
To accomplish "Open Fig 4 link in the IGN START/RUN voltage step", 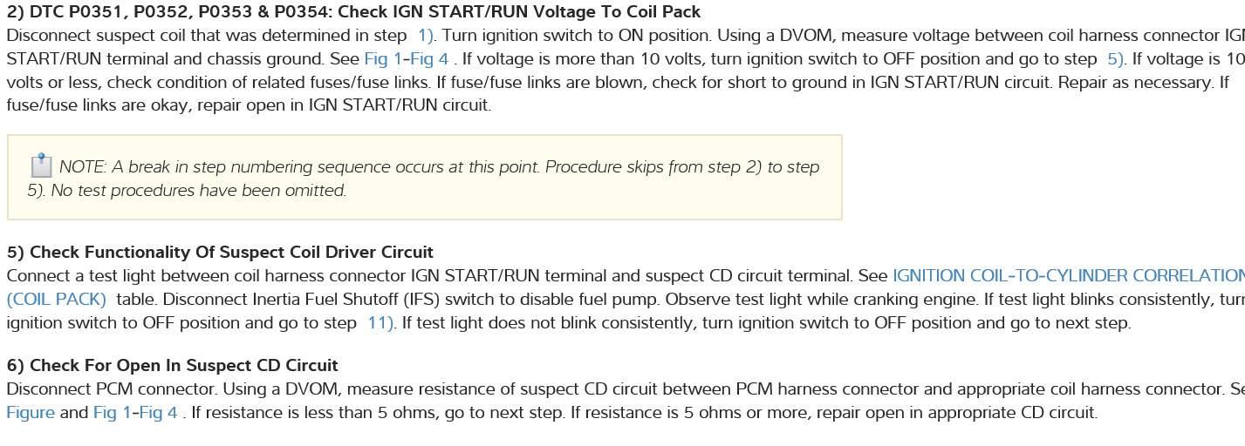I will [431, 59].
